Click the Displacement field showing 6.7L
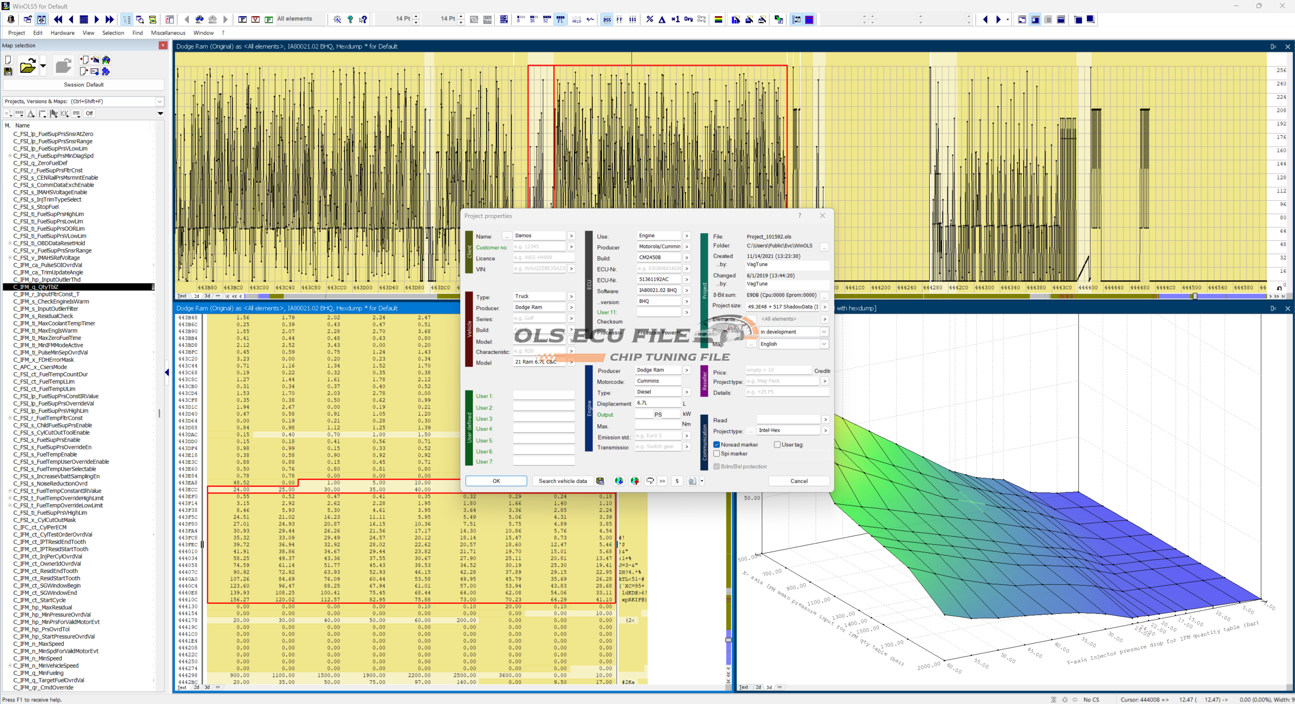This screenshot has height=704, width=1295. tap(657, 403)
